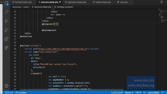Click the <!-- Card --> comment
This screenshot has width=167, height=94.
(58, 15)
